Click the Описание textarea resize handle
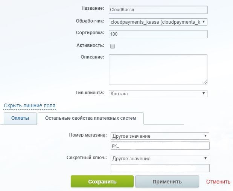The height and width of the screenshot is (191, 233). pos(205,82)
